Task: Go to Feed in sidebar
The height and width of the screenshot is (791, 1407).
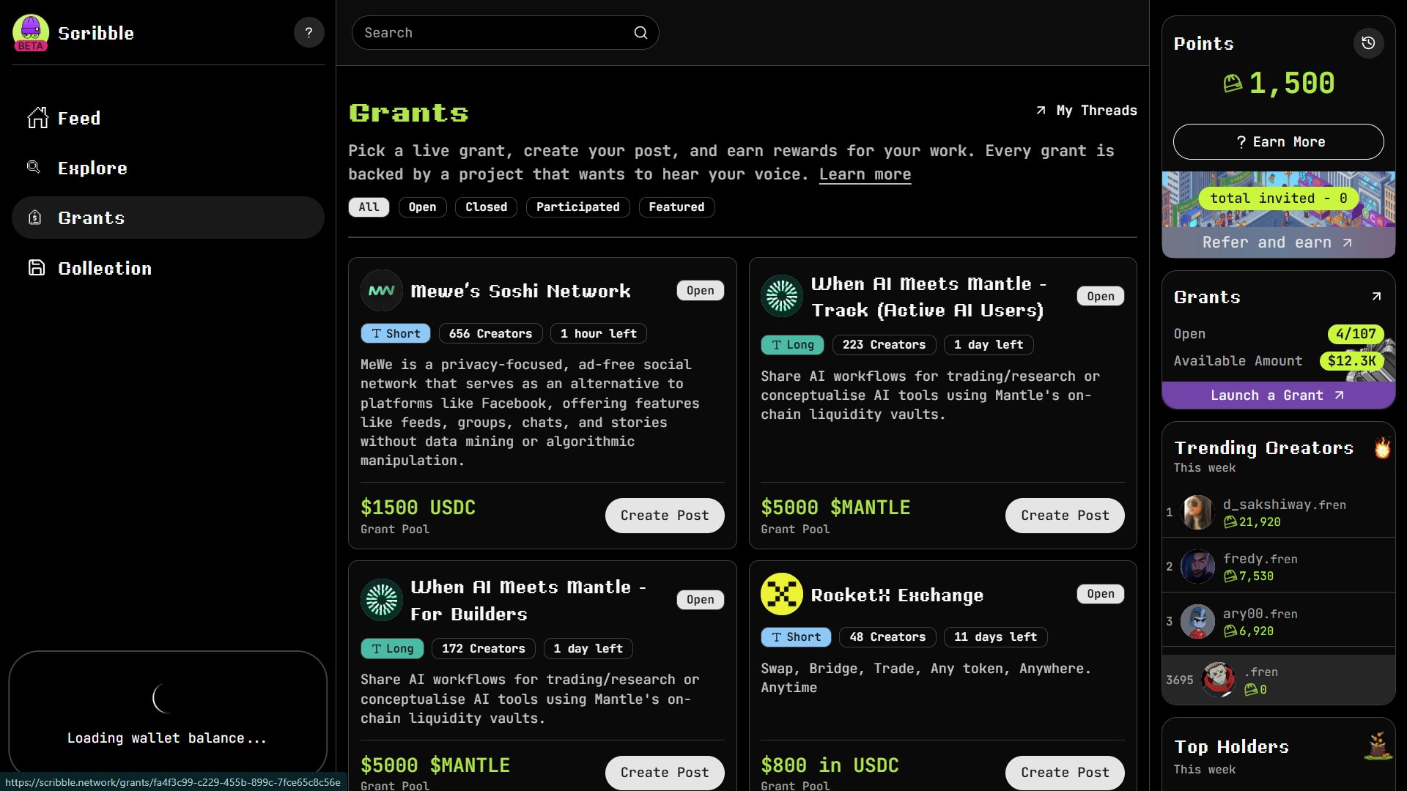Action: point(79,118)
